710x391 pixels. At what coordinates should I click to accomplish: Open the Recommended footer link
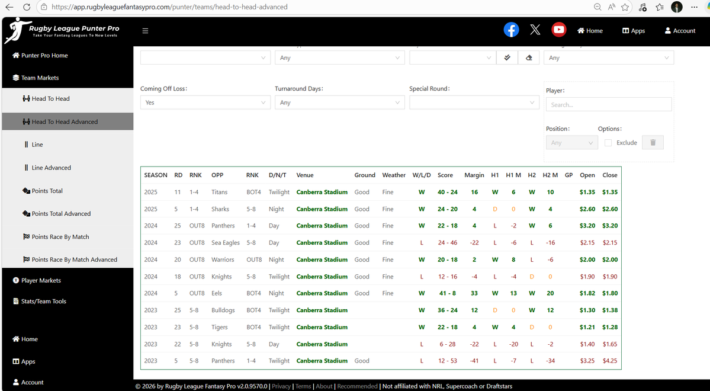tap(357, 386)
